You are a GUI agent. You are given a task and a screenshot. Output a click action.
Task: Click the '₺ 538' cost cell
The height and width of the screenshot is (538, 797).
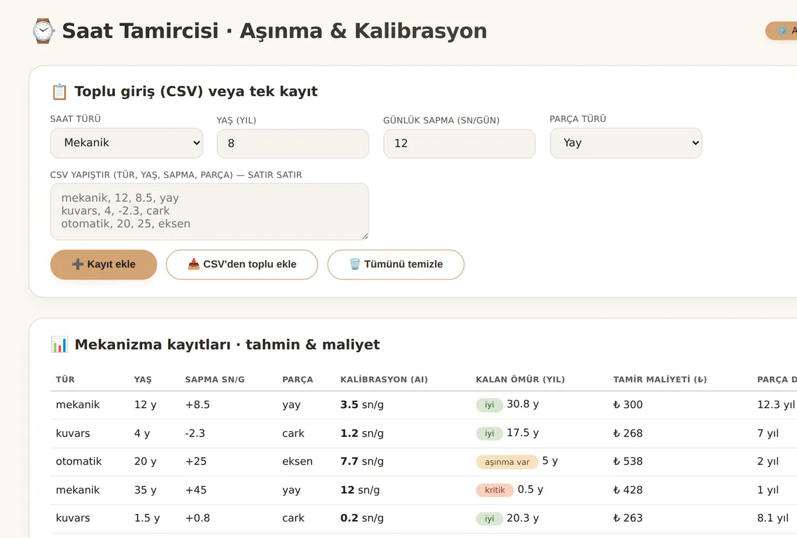pos(628,462)
